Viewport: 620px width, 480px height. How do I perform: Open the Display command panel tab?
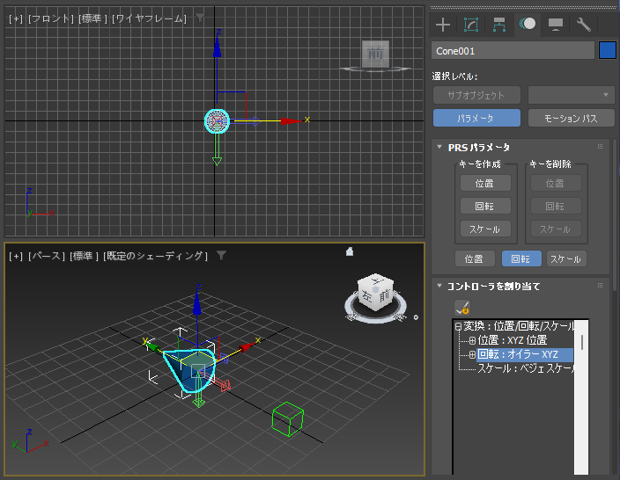(556, 25)
